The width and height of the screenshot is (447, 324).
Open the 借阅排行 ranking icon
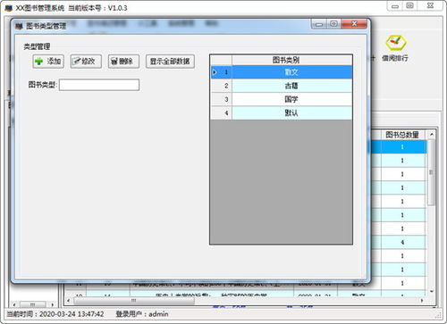click(x=395, y=43)
